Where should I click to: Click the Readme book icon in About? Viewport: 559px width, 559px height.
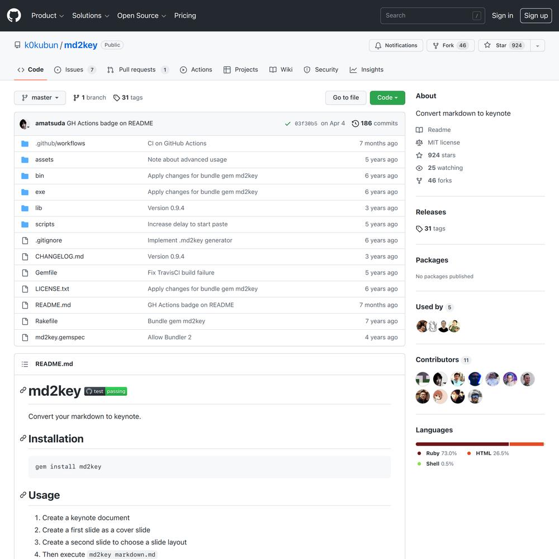(x=419, y=130)
